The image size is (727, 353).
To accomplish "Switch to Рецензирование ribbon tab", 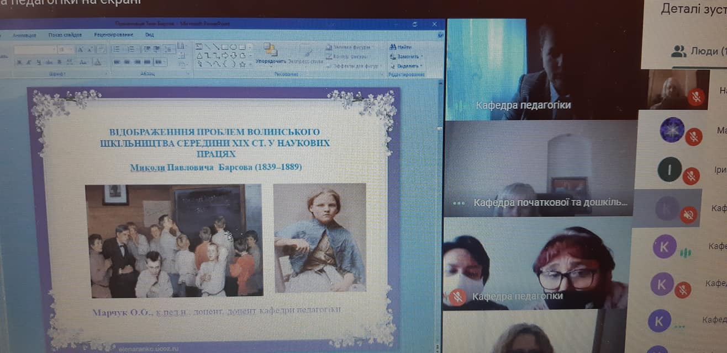I will click(113, 35).
